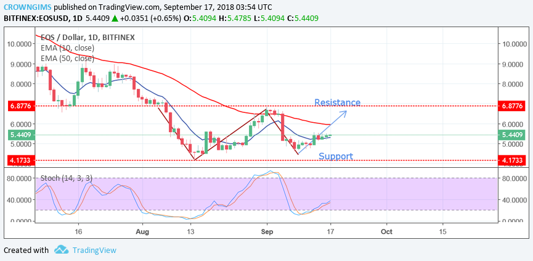Viewport: 533px width, 261px height.
Task: Open the TradingView link at bottom
Action: [94, 251]
